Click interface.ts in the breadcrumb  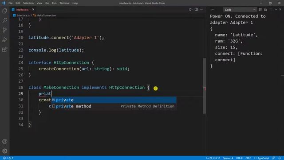pyautogui.click(x=23, y=16)
